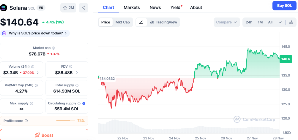Image resolution: width=298 pixels, height=140 pixels.
Task: Click the Market cap info icon
Action: pyautogui.click(x=53, y=48)
